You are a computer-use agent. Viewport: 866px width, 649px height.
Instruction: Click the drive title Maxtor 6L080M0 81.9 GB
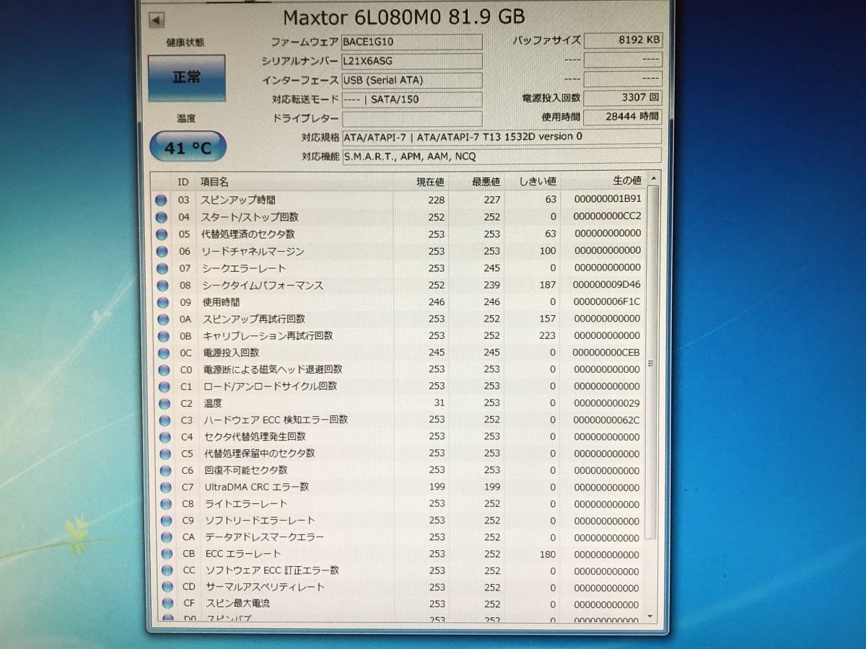404,16
